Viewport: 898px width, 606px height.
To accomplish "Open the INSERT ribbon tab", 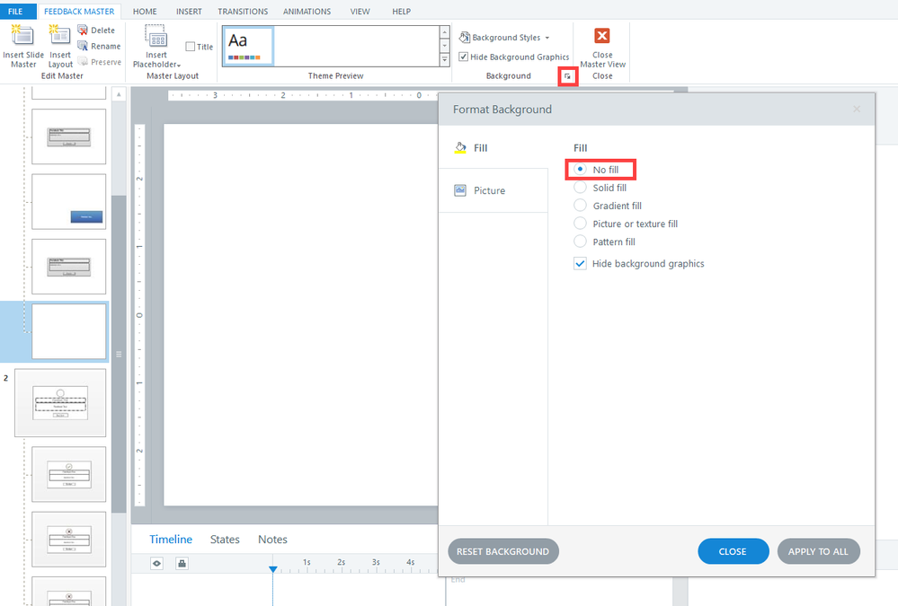I will click(x=189, y=11).
